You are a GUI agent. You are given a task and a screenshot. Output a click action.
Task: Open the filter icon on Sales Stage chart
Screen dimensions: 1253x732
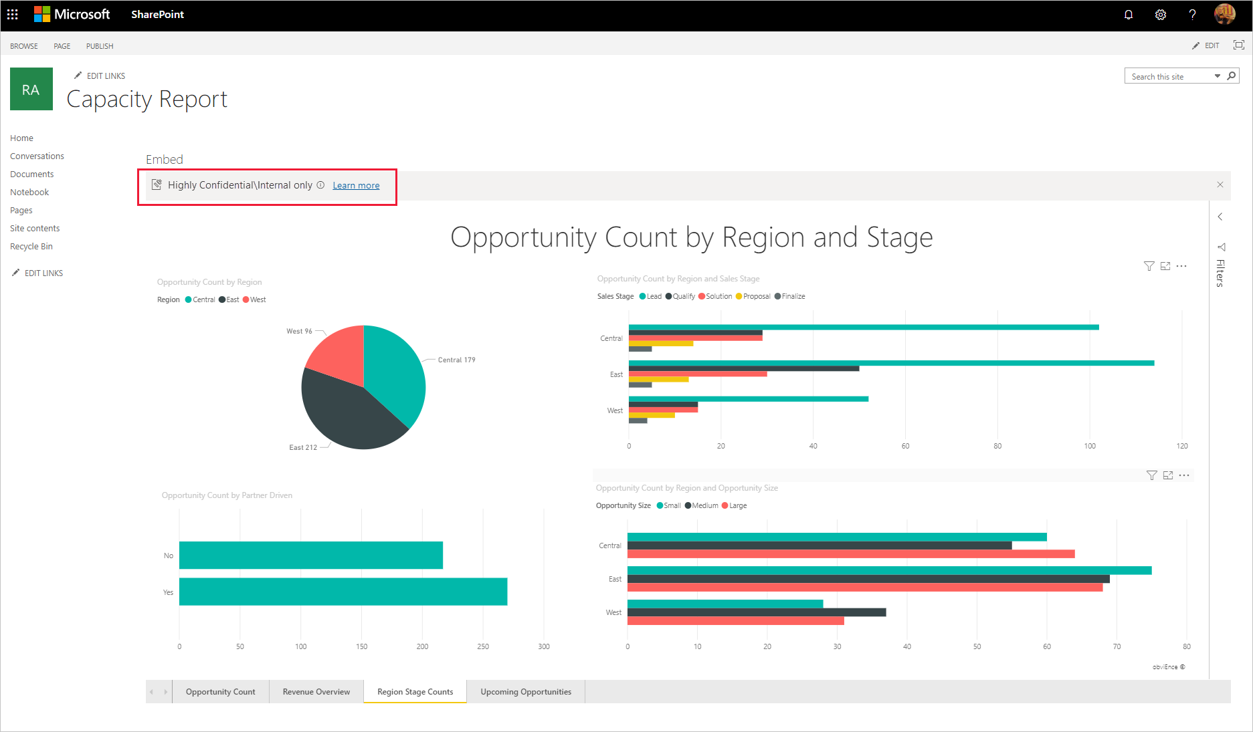coord(1149,265)
